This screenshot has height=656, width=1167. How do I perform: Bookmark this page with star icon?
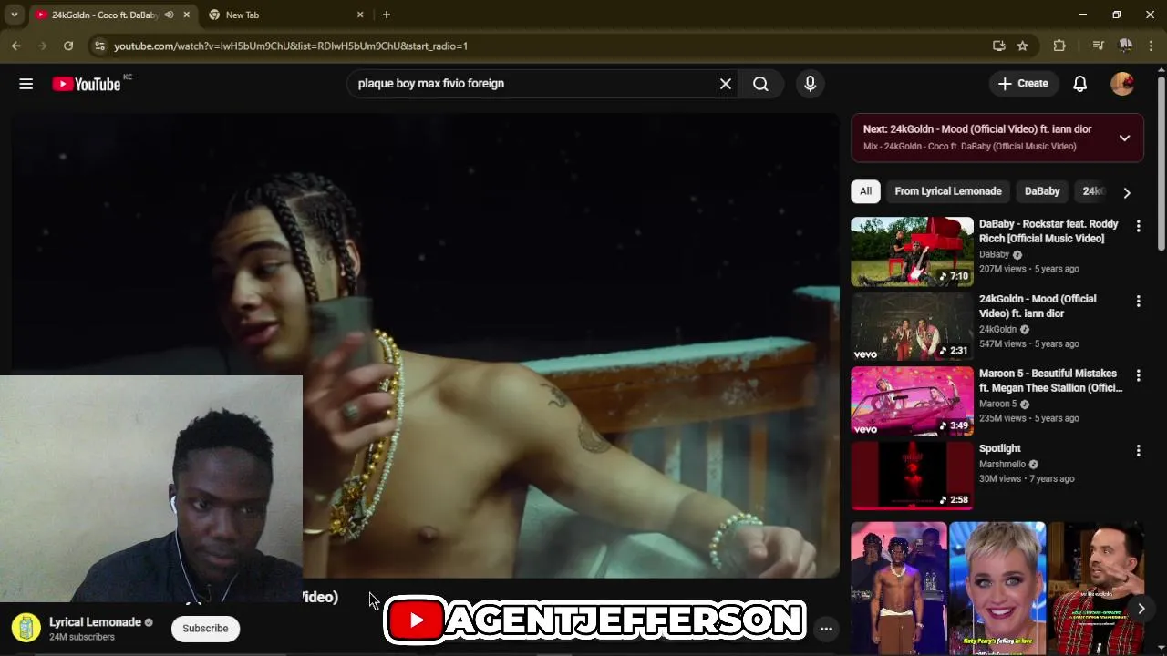pos(1022,46)
